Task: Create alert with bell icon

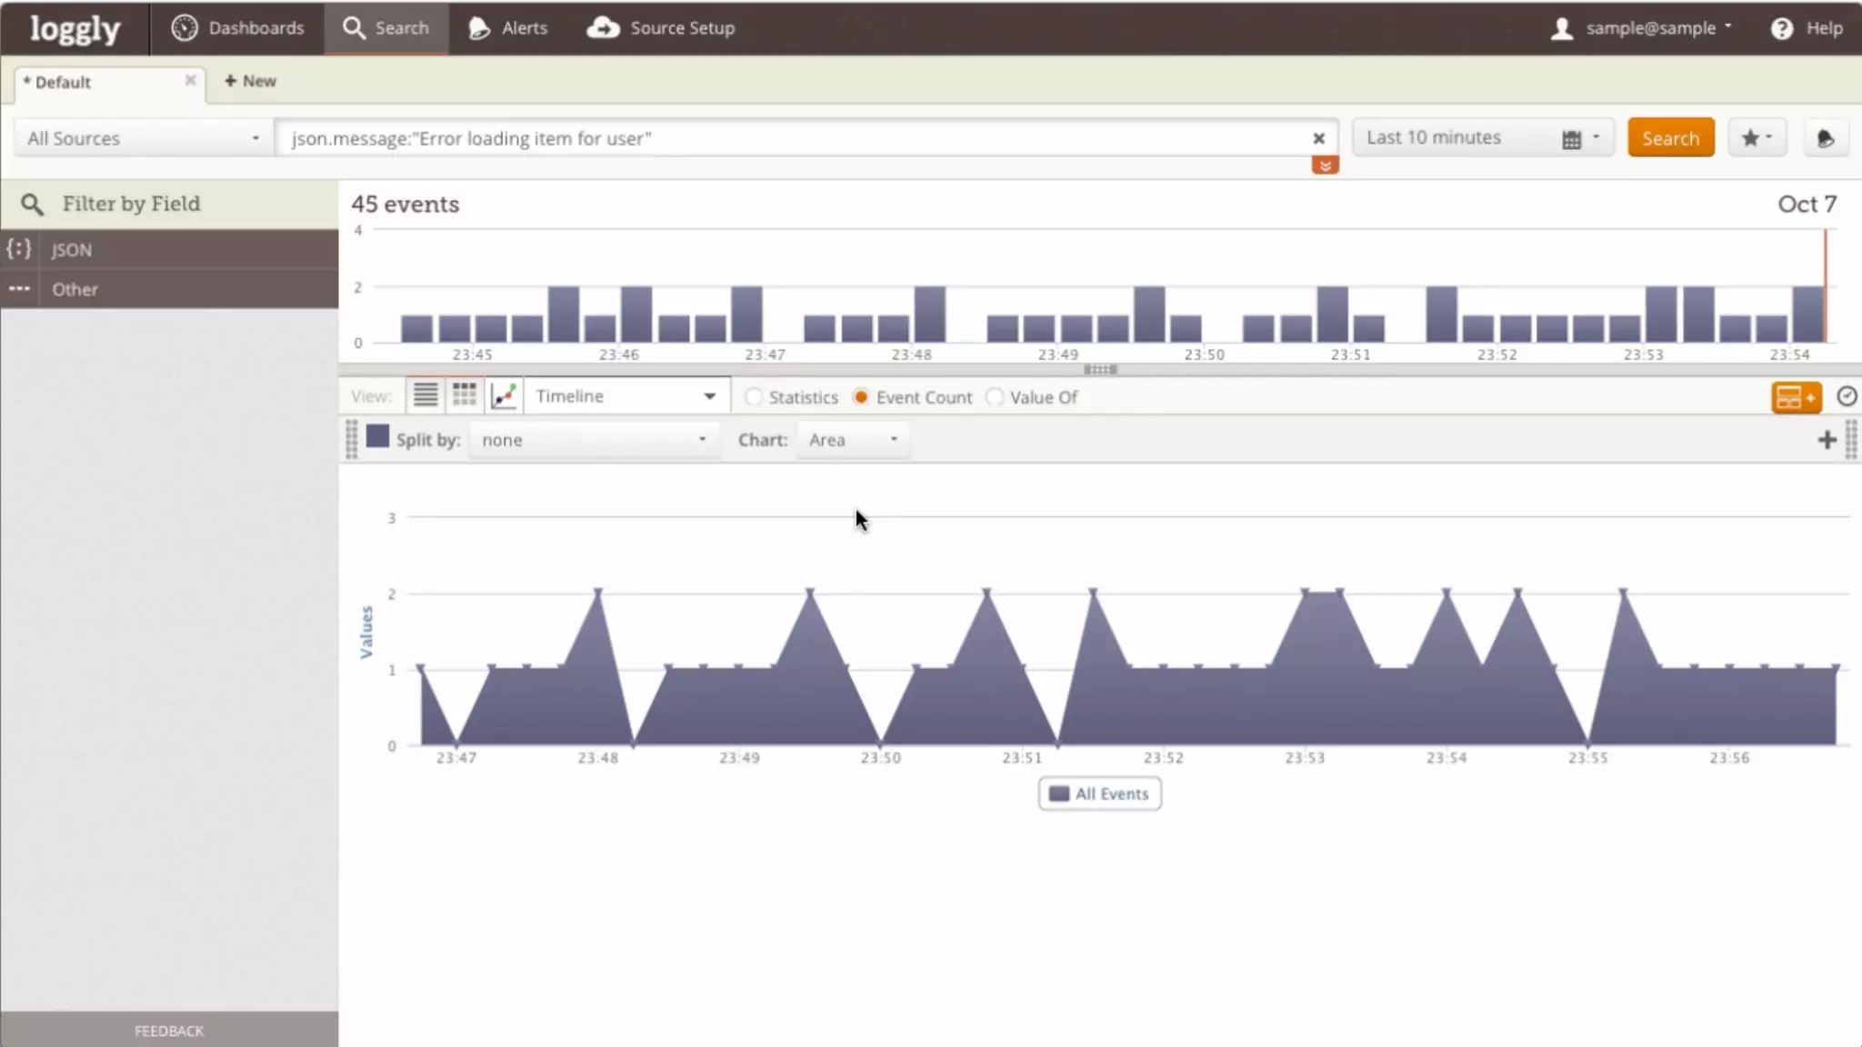Action: coord(1825,139)
